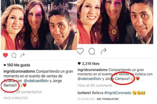157x104 pixels.
Task: View the 2,219 likes list
Action: point(89,63)
